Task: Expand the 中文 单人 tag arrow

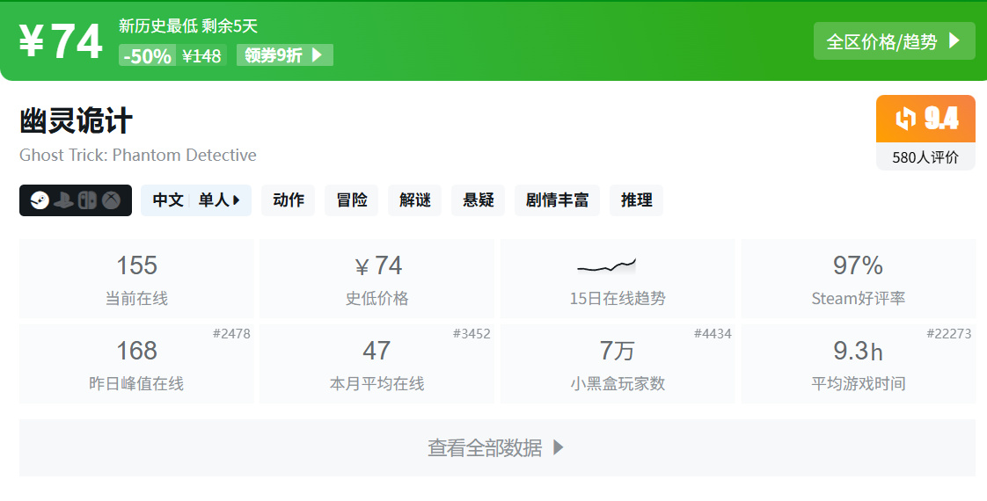Action: pos(237,200)
